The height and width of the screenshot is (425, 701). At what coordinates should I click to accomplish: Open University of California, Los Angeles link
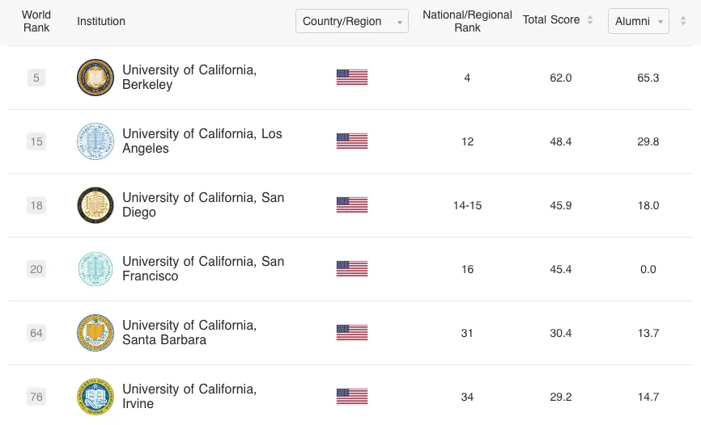202,141
